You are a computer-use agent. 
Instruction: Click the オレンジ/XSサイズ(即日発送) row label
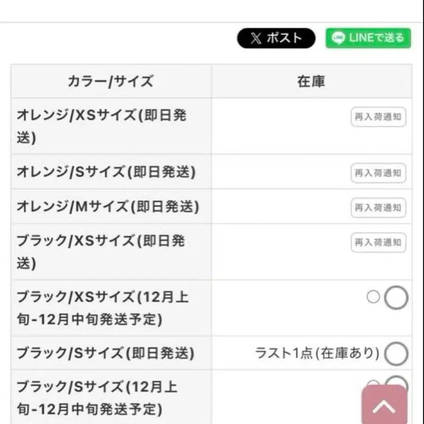click(x=101, y=126)
